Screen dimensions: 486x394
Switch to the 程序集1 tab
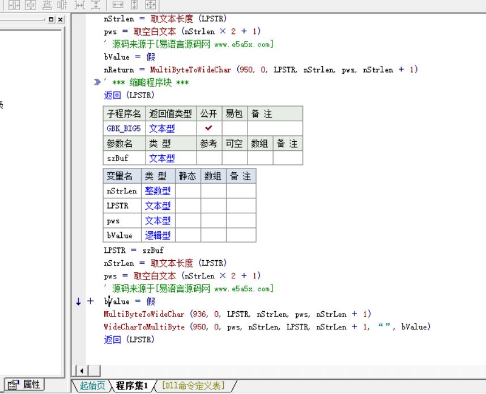tap(132, 385)
